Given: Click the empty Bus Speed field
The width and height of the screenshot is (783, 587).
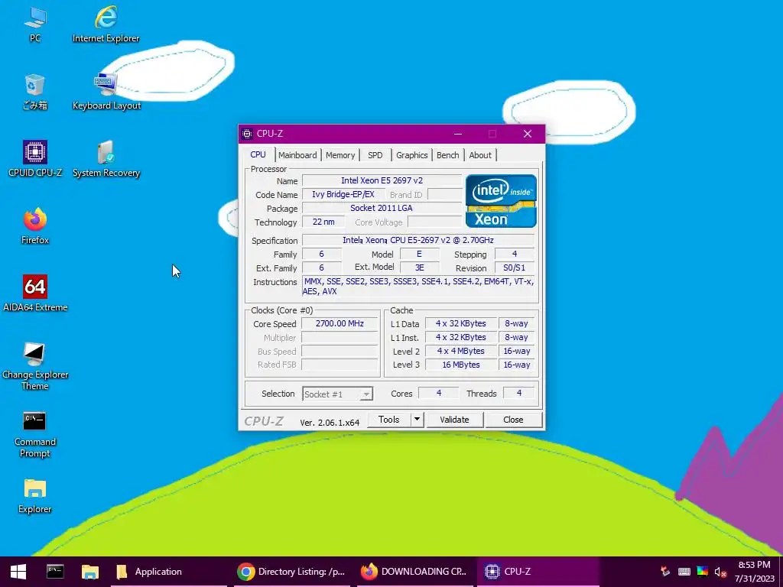Looking at the screenshot, I should pos(340,352).
